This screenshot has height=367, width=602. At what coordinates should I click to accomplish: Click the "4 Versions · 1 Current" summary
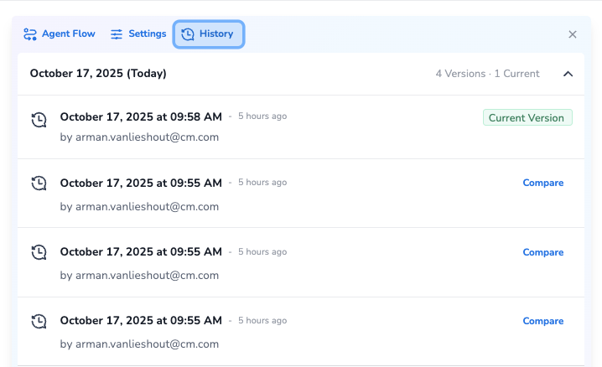[487, 74]
